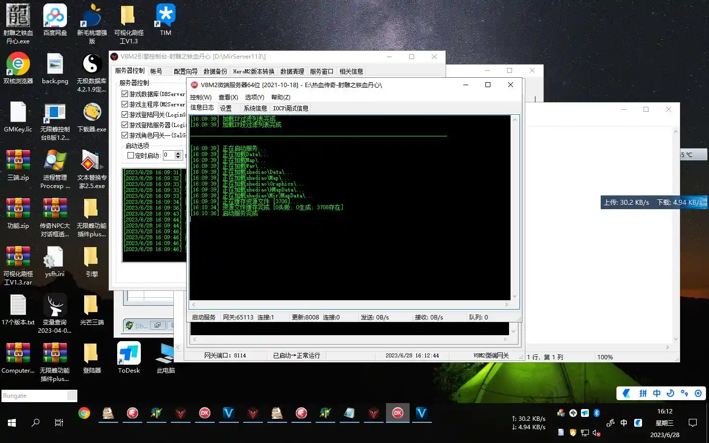Open 新毛桃增强版 desktop shortcut
709x443 pixels.
pyautogui.click(x=92, y=23)
